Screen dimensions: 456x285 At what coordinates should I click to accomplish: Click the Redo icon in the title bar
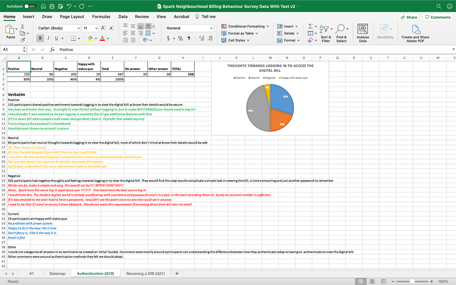coord(82,6)
